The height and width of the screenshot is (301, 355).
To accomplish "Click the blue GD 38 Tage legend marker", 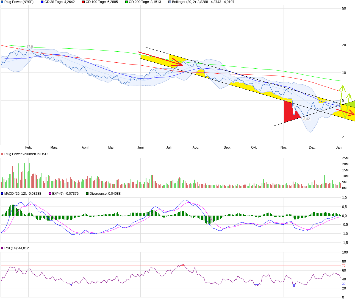I will (x=42, y=2).
